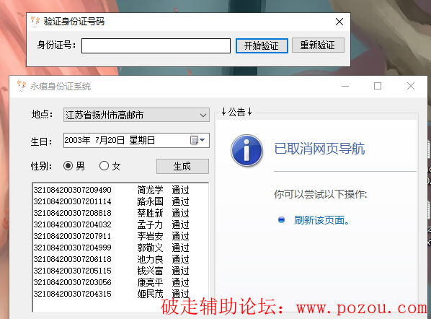Image resolution: width=431 pixels, height=319 pixels.
Task: Click the blue info icon in 公告 panel
Action: click(246, 151)
